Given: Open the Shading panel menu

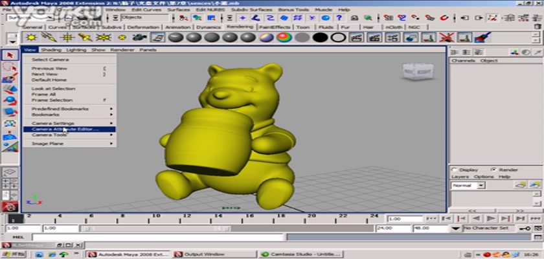Looking at the screenshot, I should pyautogui.click(x=51, y=50).
